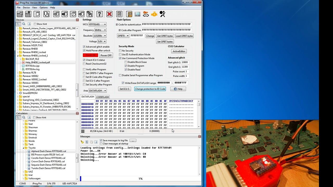This screenshot has height=187, width=333.
Task: Click the orange engine toolbar icon
Action: coord(154,14)
